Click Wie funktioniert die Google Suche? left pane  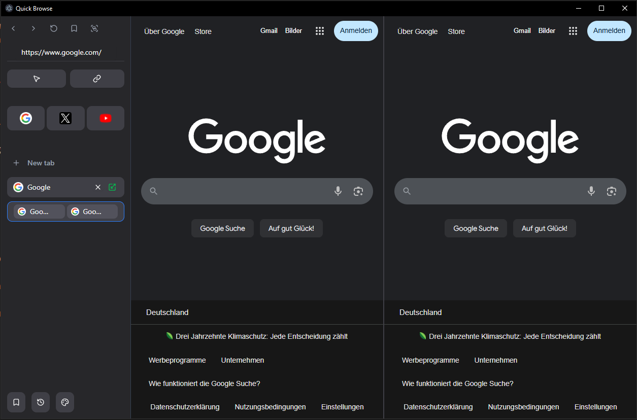[x=205, y=383]
